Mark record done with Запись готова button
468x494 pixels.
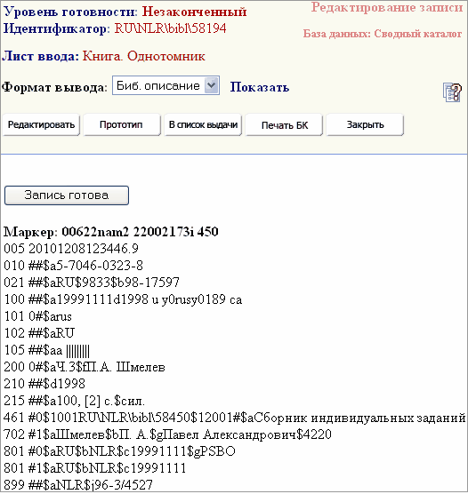click(67, 195)
